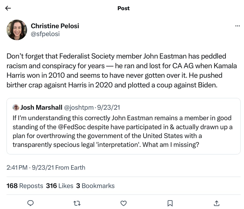Go to the @joshtpm handle in quote

coord(79,108)
